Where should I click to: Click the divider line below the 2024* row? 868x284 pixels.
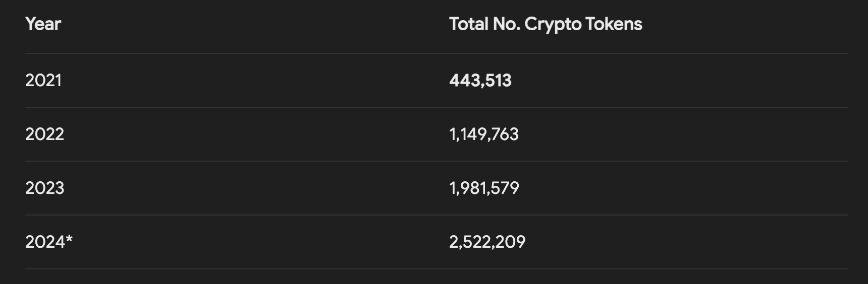436,269
